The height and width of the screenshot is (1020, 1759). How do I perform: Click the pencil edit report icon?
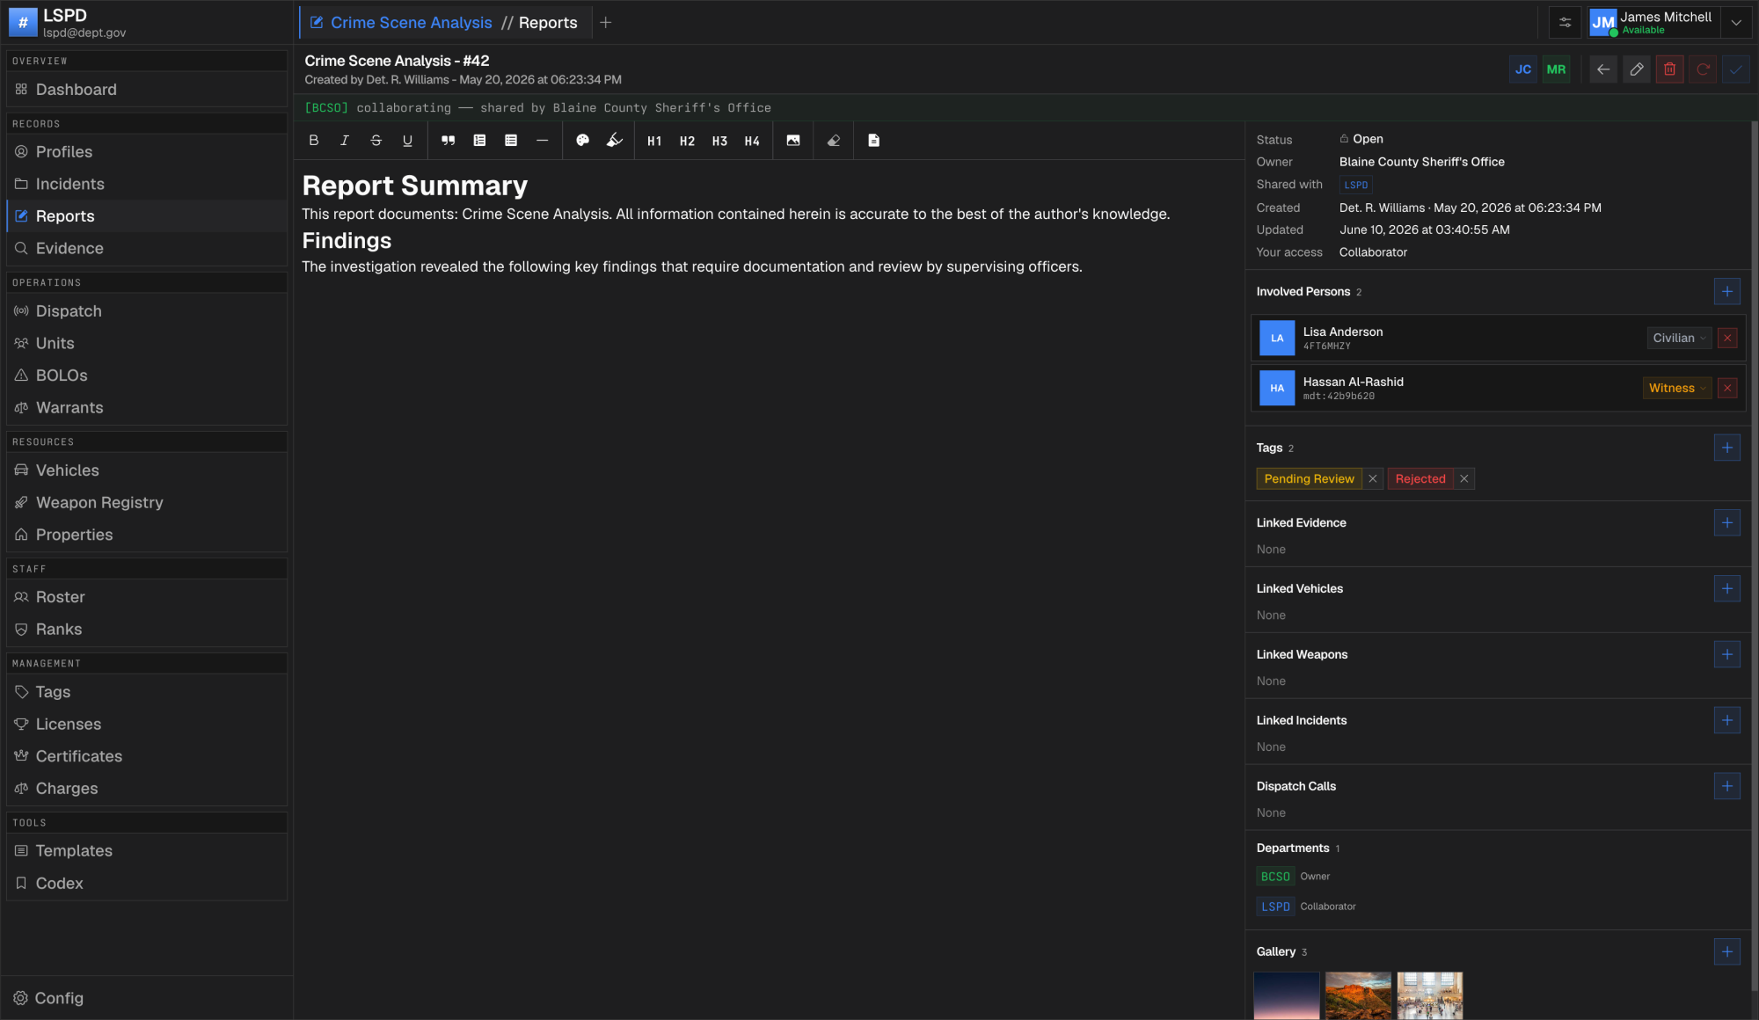point(1637,69)
